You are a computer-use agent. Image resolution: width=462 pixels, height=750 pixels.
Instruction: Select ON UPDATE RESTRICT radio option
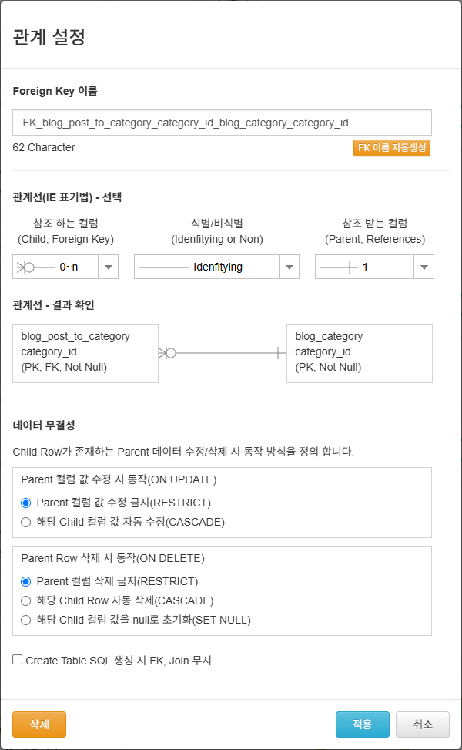[26, 503]
